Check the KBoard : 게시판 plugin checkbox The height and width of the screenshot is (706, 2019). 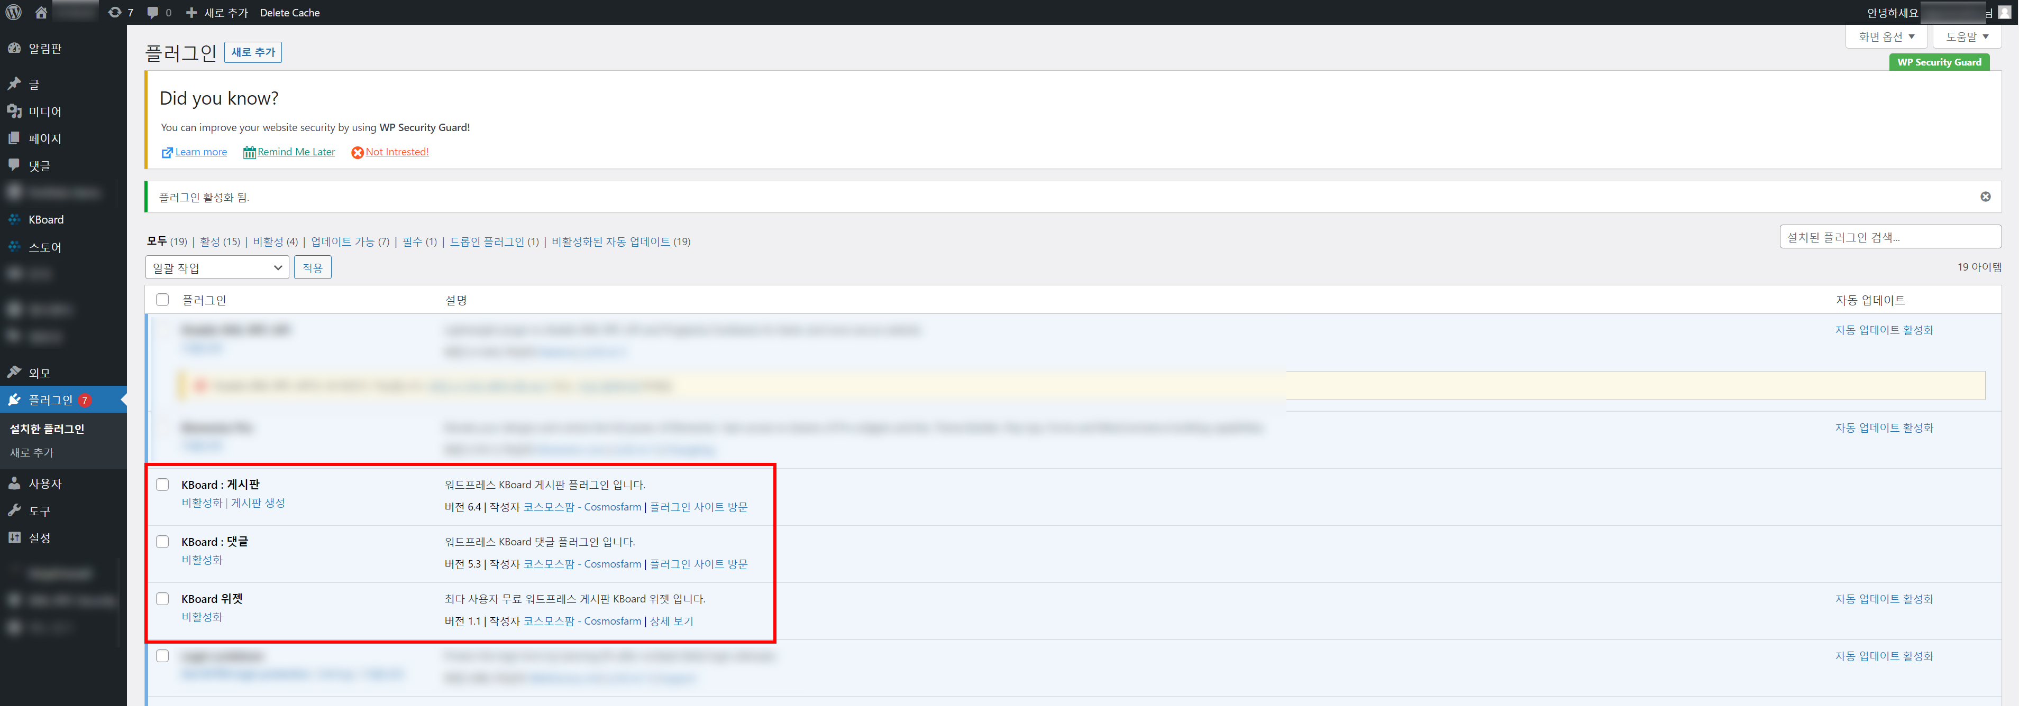tap(162, 485)
